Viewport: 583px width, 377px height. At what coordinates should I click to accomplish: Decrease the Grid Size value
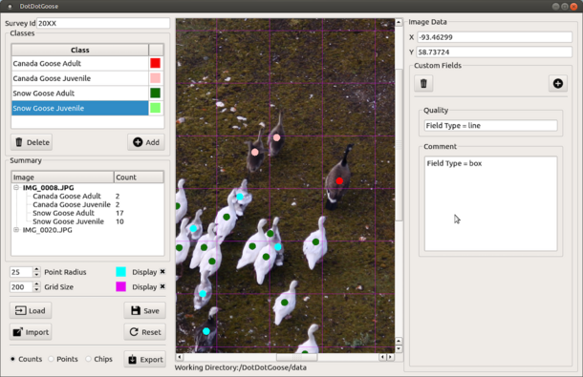pyautogui.click(x=36, y=289)
